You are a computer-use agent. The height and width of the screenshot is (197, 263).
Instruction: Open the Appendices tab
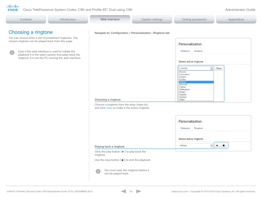[236, 19]
